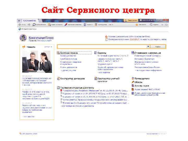Open the Сервисный центр button
Viewport: 188px width, 141px height.
tap(147, 20)
